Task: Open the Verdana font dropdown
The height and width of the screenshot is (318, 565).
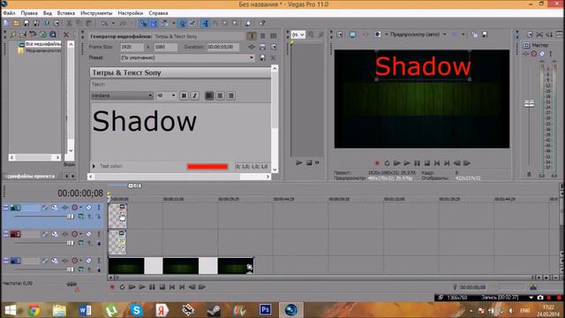Action: click(150, 96)
